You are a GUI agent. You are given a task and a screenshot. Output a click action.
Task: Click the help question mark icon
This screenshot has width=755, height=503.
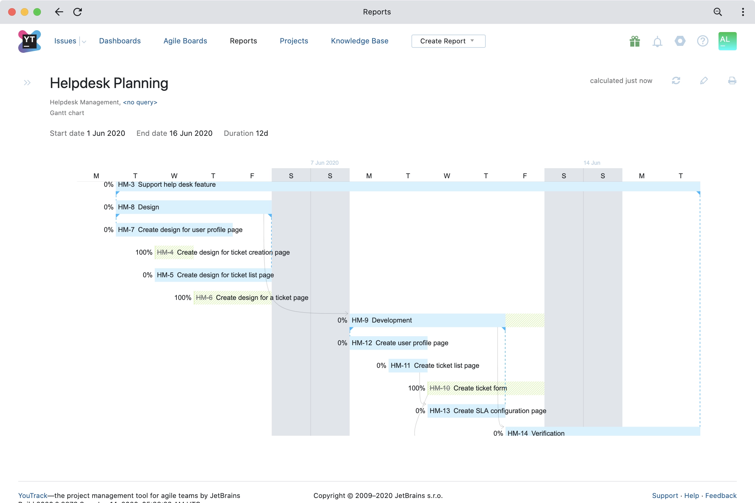point(702,41)
